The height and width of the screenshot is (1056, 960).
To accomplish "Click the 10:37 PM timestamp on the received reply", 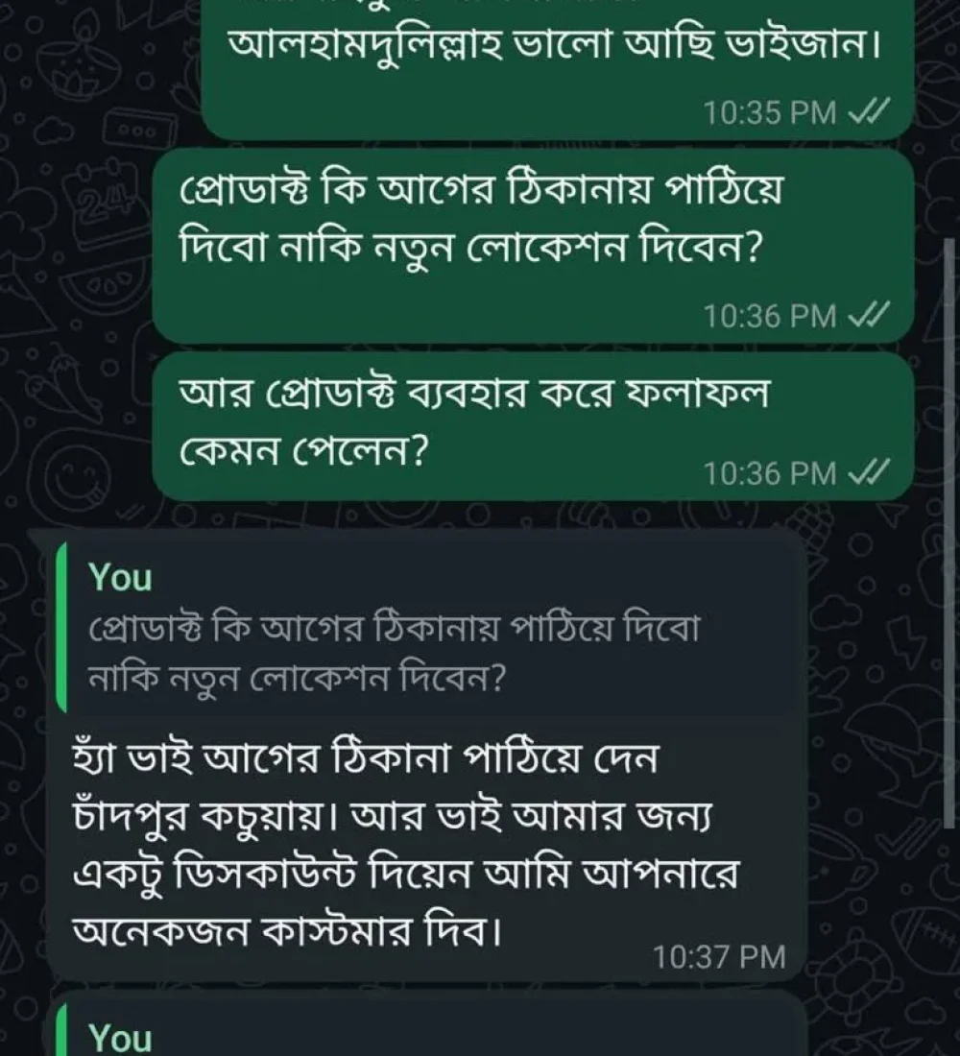I will [719, 956].
